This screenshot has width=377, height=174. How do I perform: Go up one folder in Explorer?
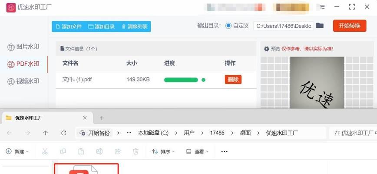point(46,133)
